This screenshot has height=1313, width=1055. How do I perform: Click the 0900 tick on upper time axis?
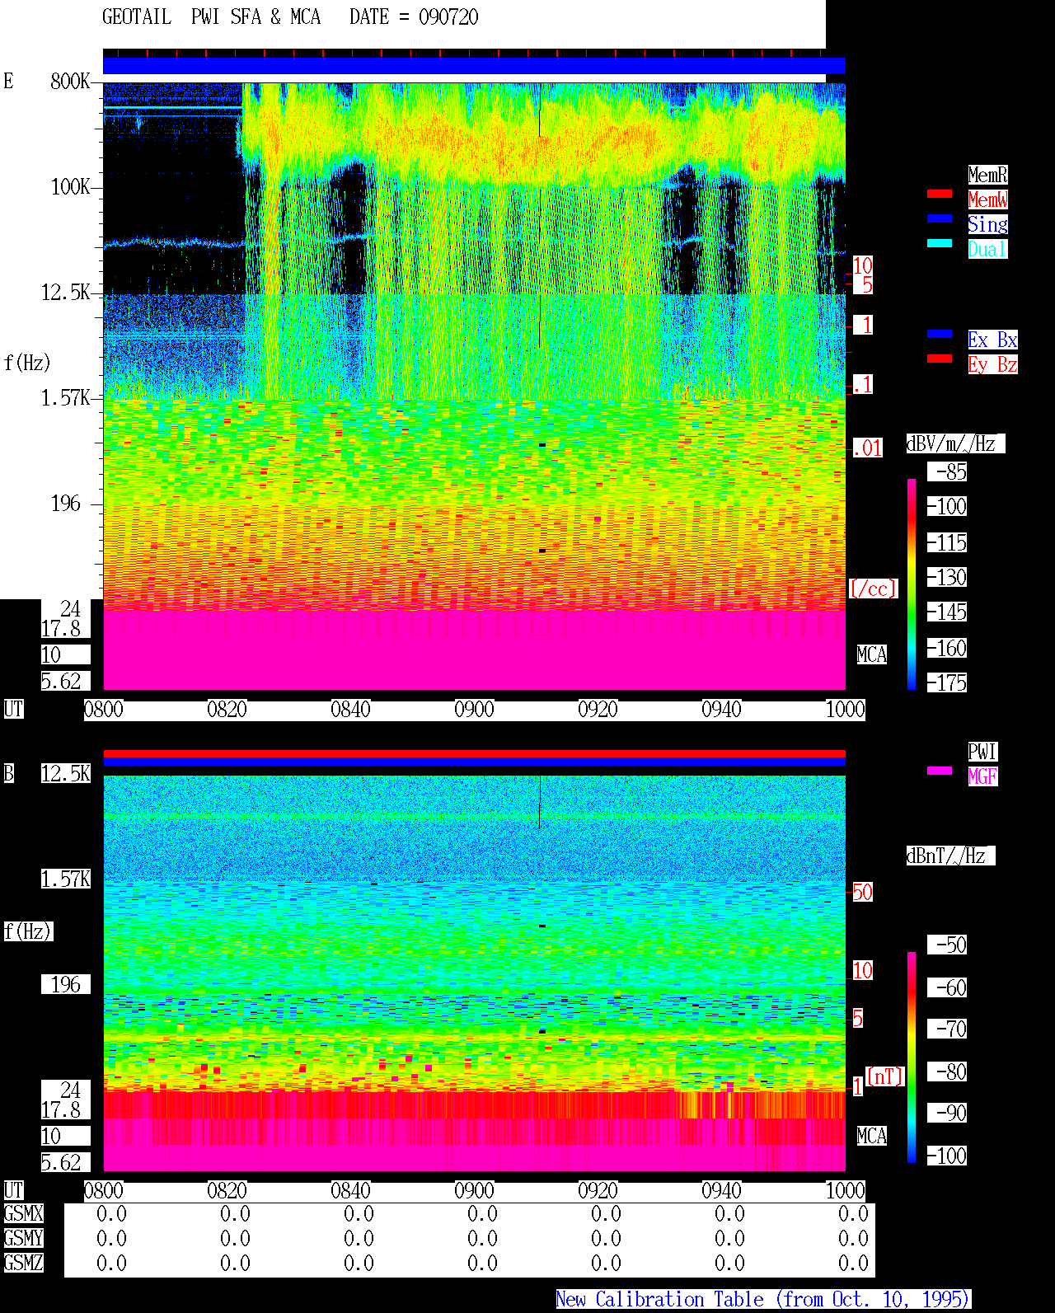[475, 710]
